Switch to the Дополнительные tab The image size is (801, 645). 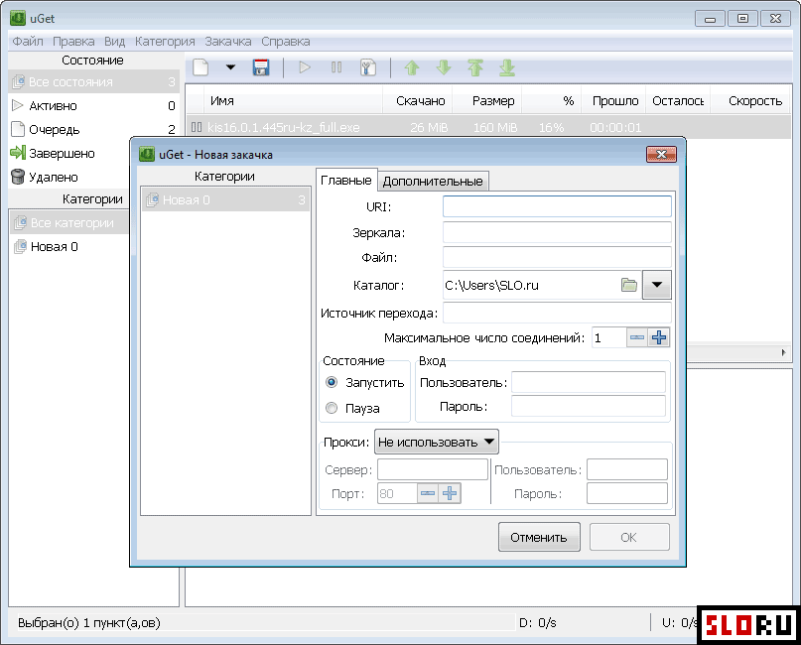click(x=433, y=181)
